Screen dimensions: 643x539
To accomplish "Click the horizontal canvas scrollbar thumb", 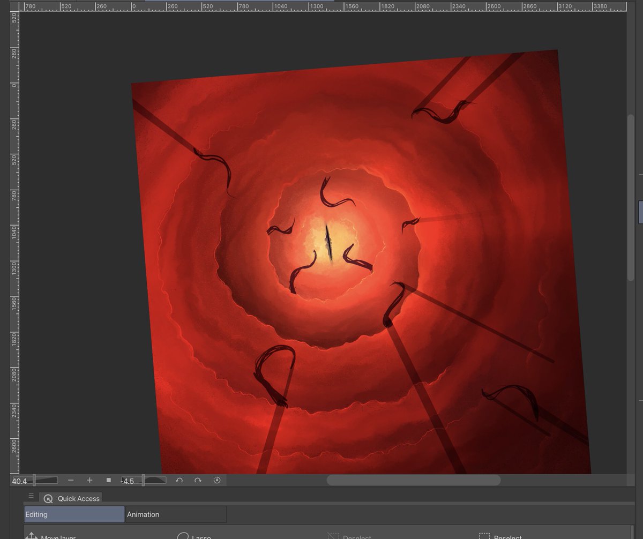I will (414, 480).
